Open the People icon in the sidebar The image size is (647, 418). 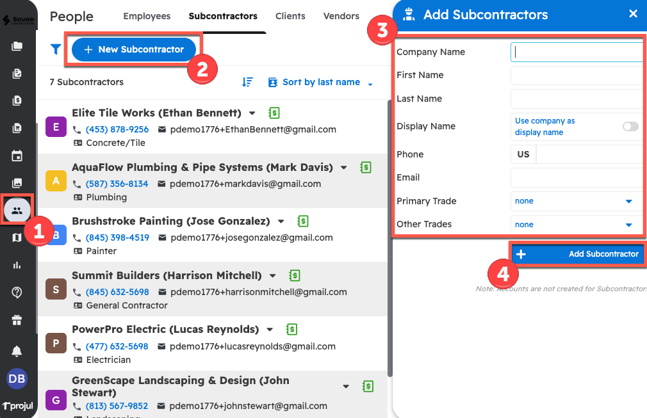tap(17, 210)
